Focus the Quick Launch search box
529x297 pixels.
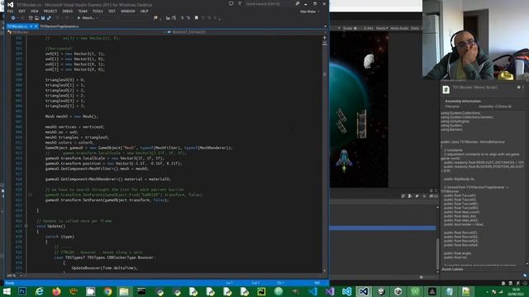tap(270, 3)
